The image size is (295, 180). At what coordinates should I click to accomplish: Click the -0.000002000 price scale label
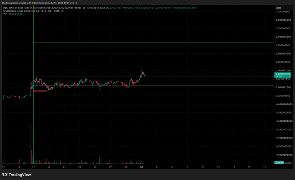(284, 138)
